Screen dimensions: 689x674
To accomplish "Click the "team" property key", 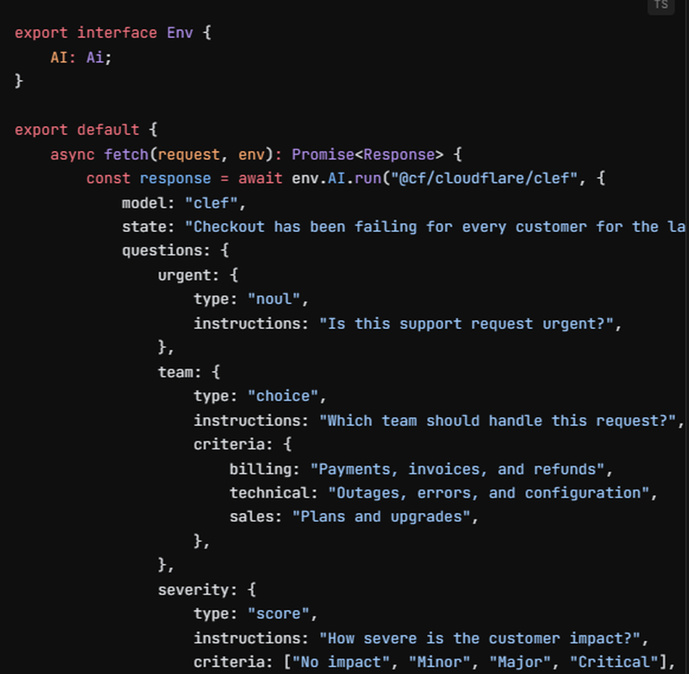I will (176, 372).
